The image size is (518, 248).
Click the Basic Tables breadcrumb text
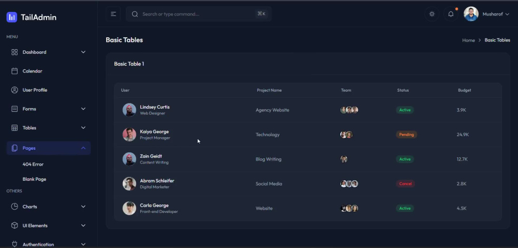coord(497,40)
